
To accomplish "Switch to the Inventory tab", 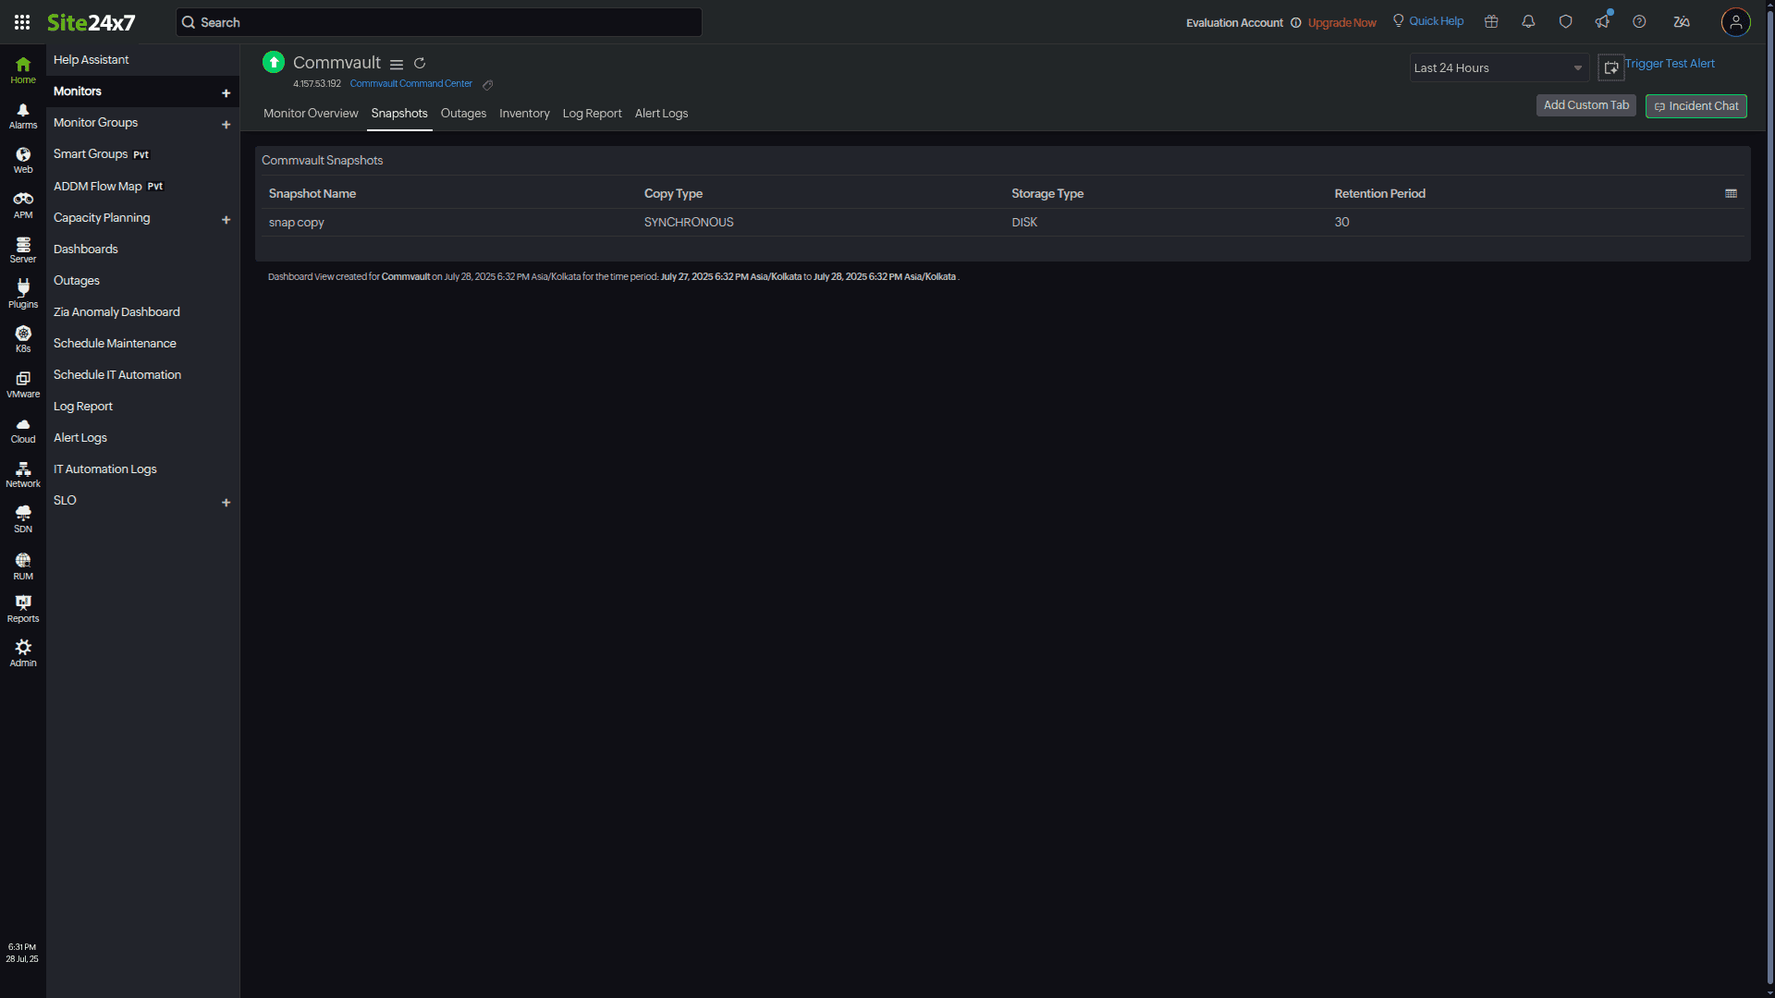I will pos(524,114).
